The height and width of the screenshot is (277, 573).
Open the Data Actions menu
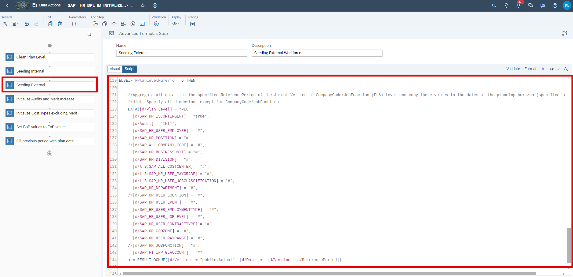click(46, 5)
